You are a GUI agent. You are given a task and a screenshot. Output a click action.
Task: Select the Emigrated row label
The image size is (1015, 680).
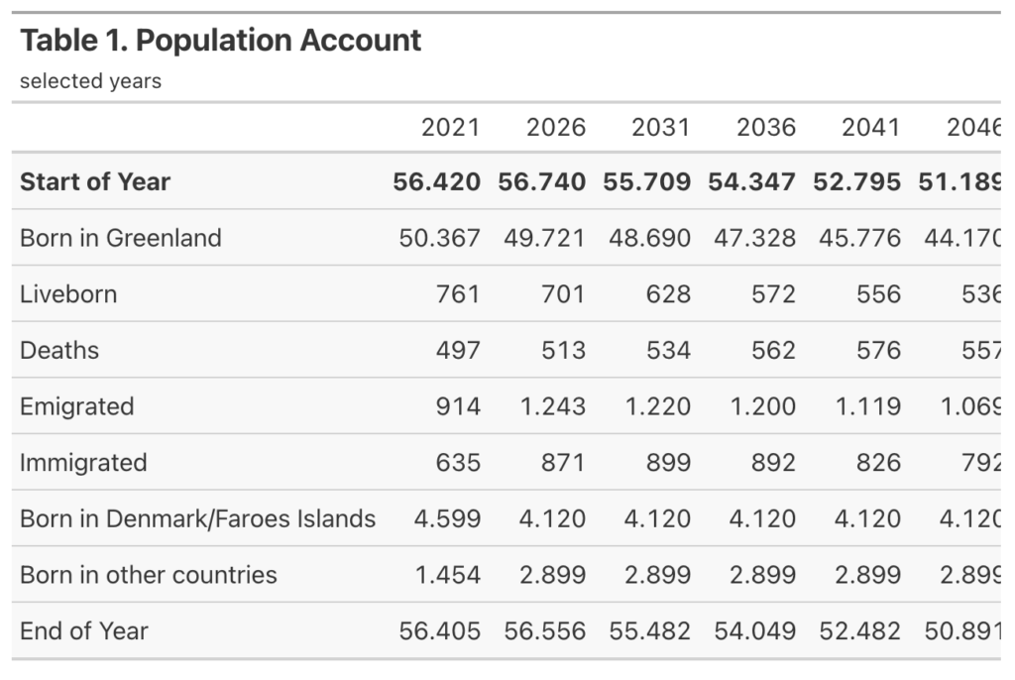point(77,406)
